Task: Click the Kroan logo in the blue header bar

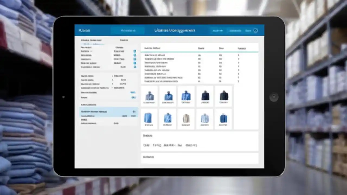Action: [84, 30]
